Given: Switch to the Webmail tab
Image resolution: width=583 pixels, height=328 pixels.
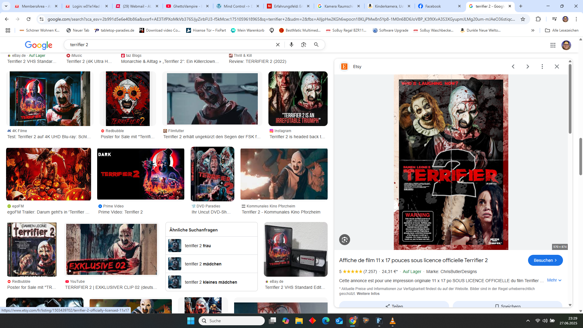Looking at the screenshot, I should 137,6.
